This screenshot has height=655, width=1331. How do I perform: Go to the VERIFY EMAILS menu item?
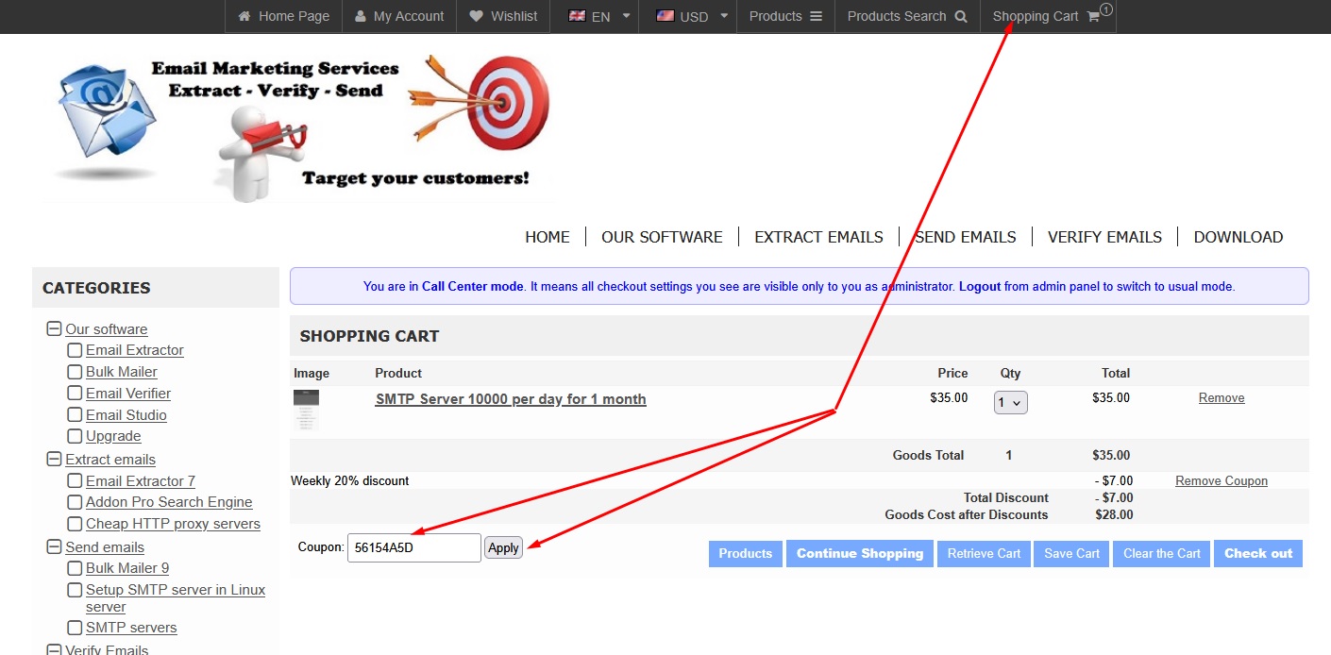tap(1104, 237)
